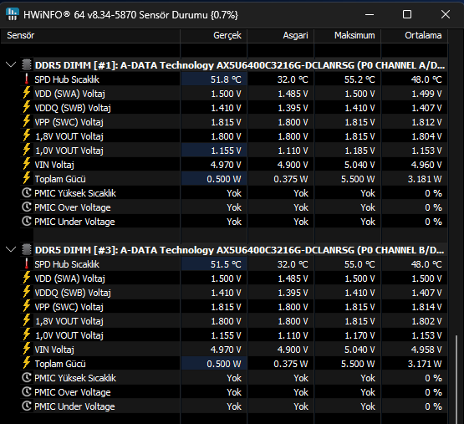464x424 pixels.
Task: Click the 4.958 V average VIN value
Action: [x=426, y=350]
